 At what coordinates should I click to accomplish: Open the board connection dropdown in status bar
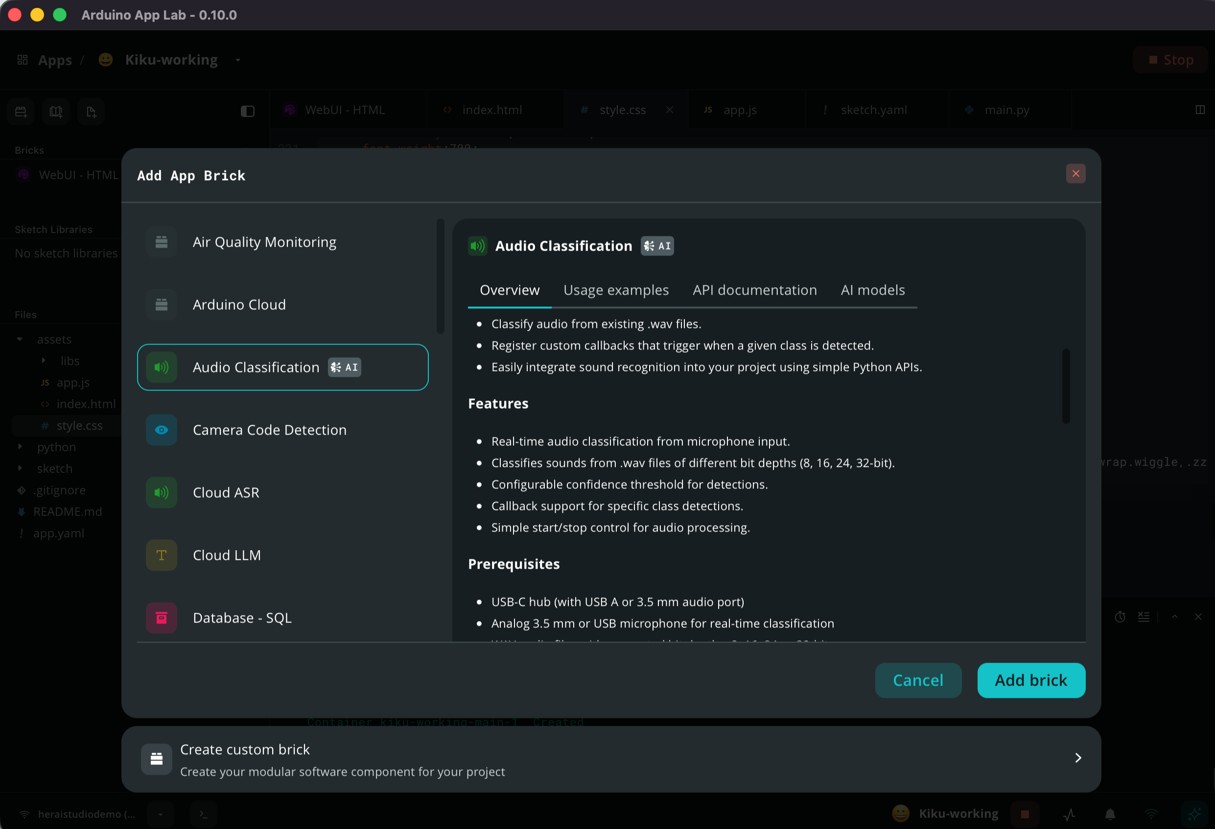pyautogui.click(x=160, y=814)
